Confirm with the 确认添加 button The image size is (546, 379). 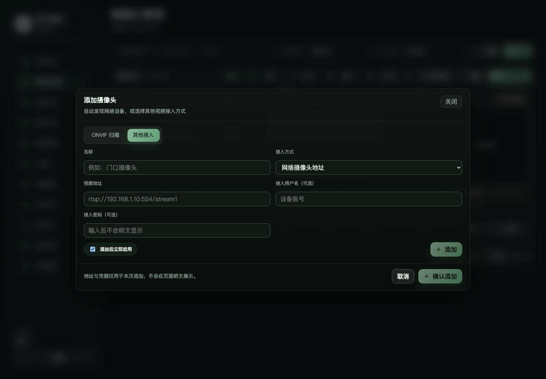click(x=440, y=276)
